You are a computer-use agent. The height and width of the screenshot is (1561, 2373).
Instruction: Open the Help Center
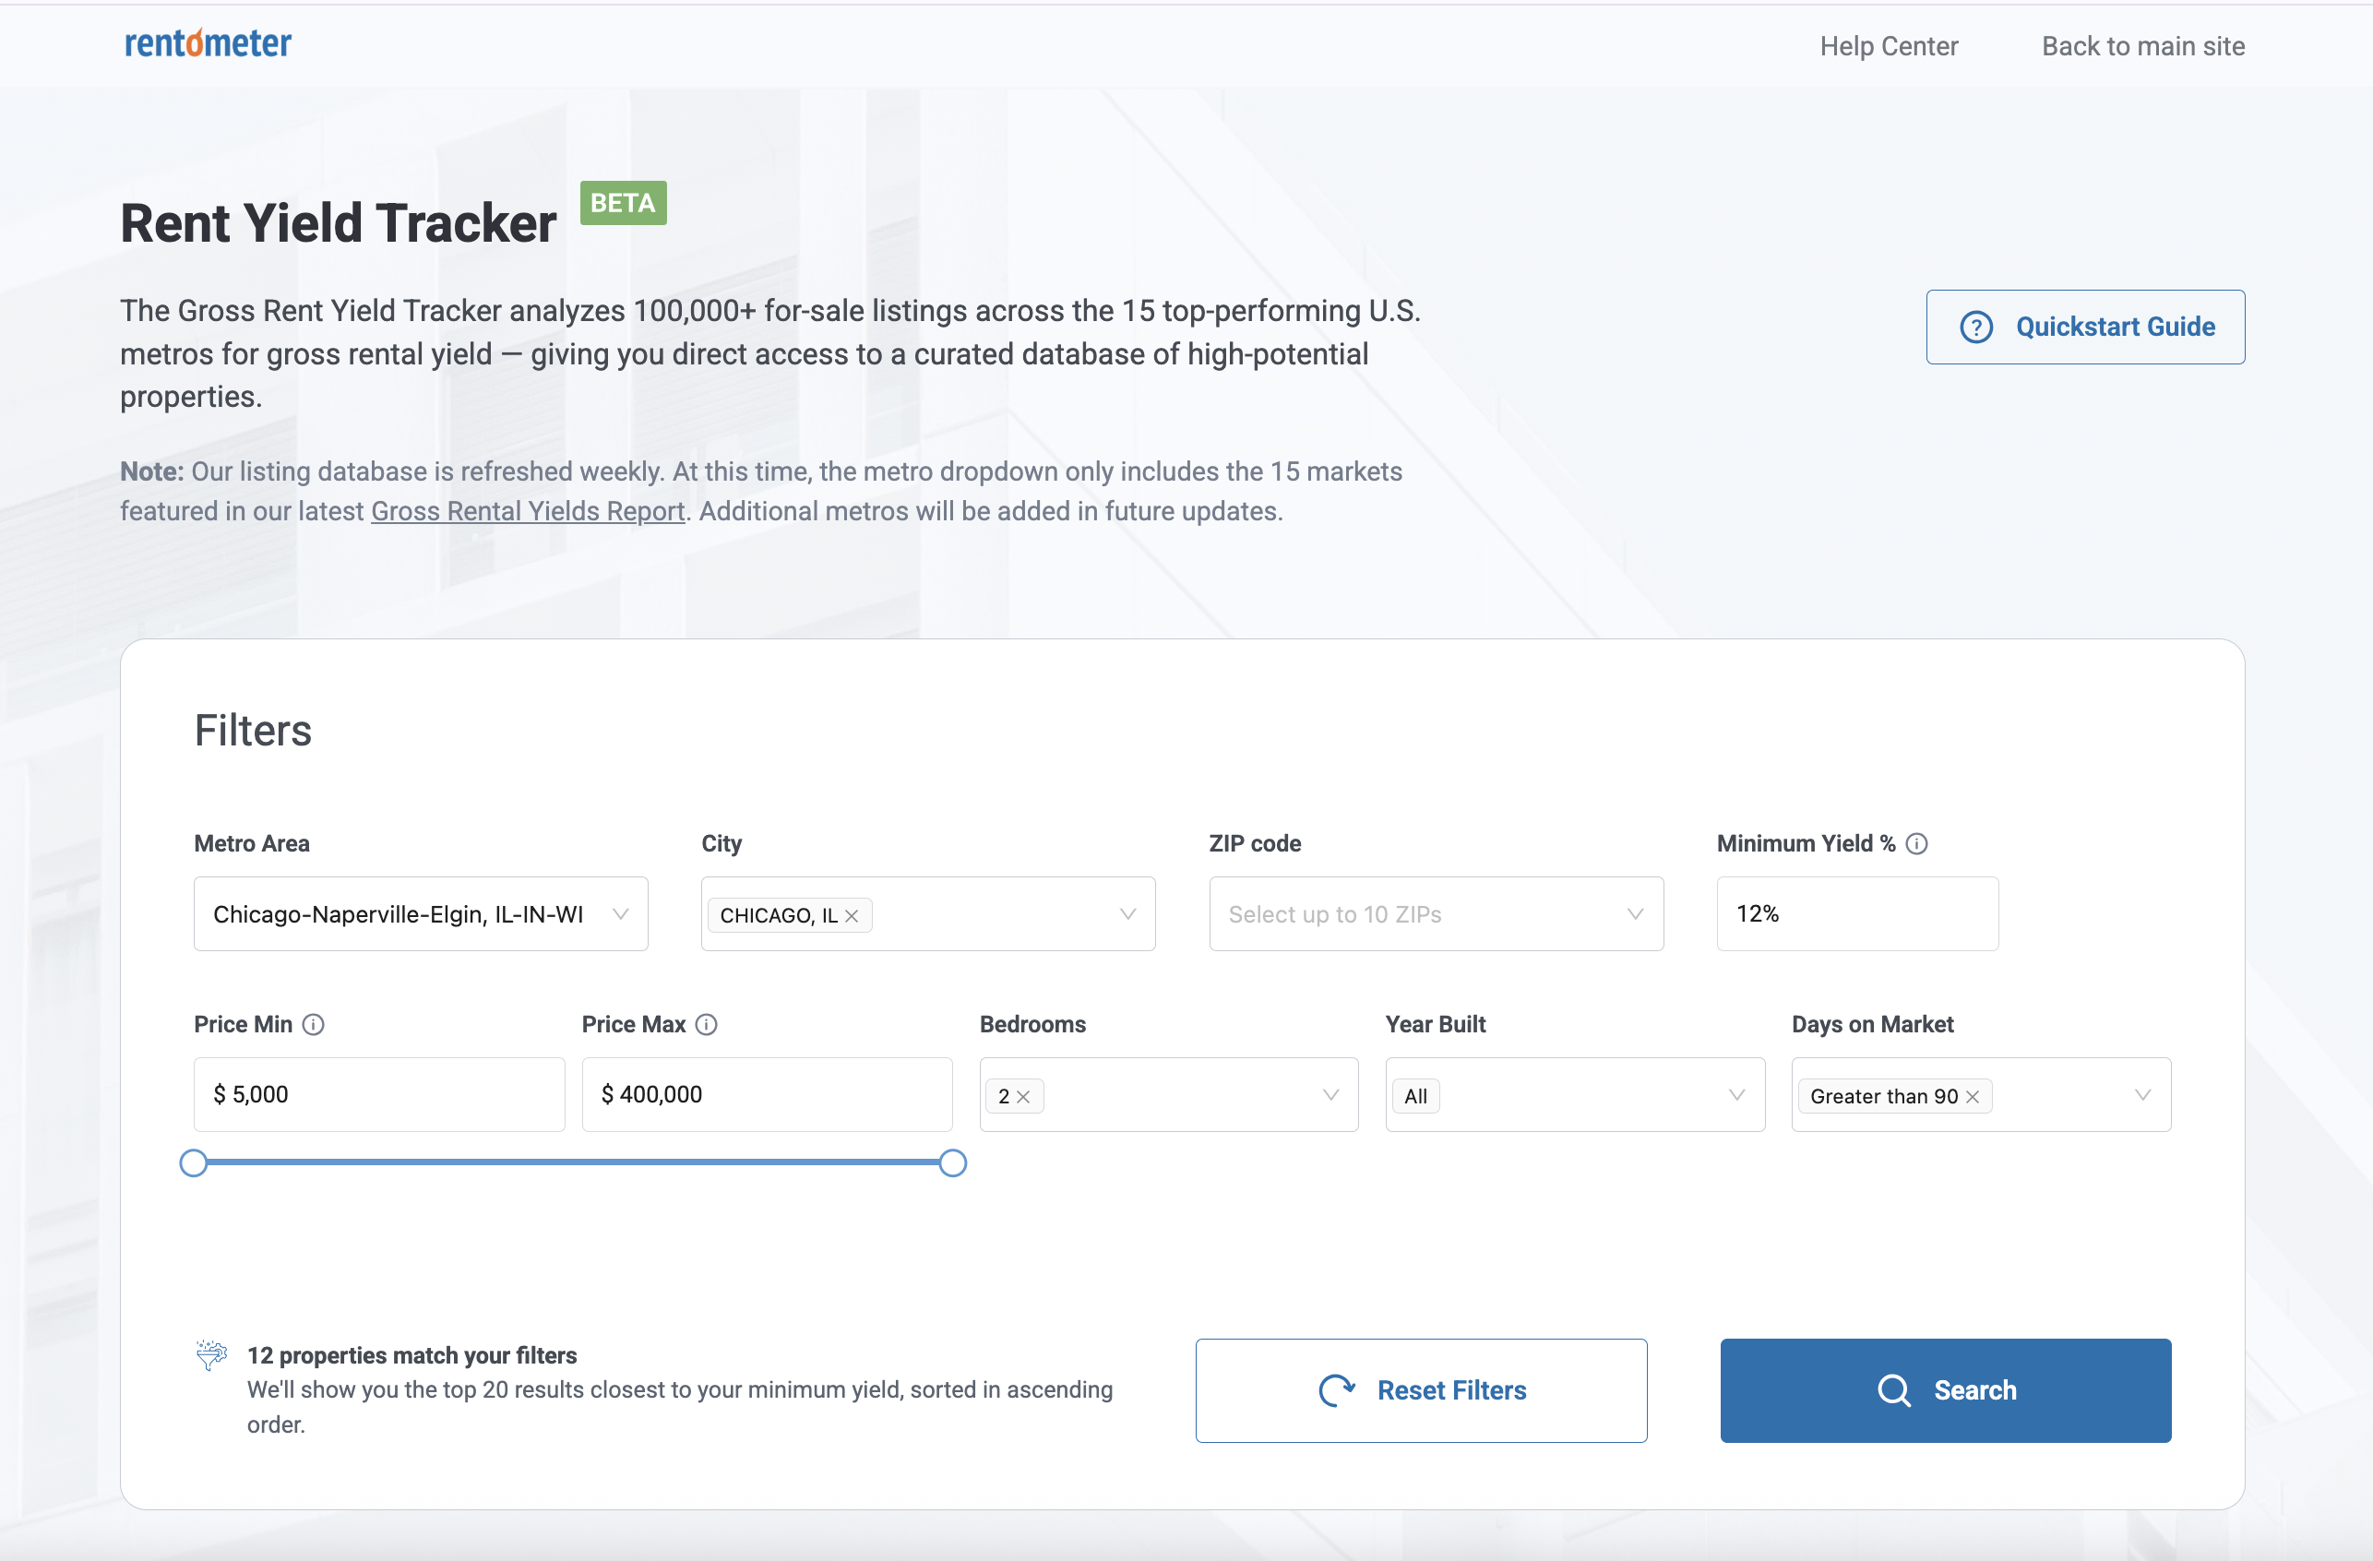pyautogui.click(x=1889, y=46)
